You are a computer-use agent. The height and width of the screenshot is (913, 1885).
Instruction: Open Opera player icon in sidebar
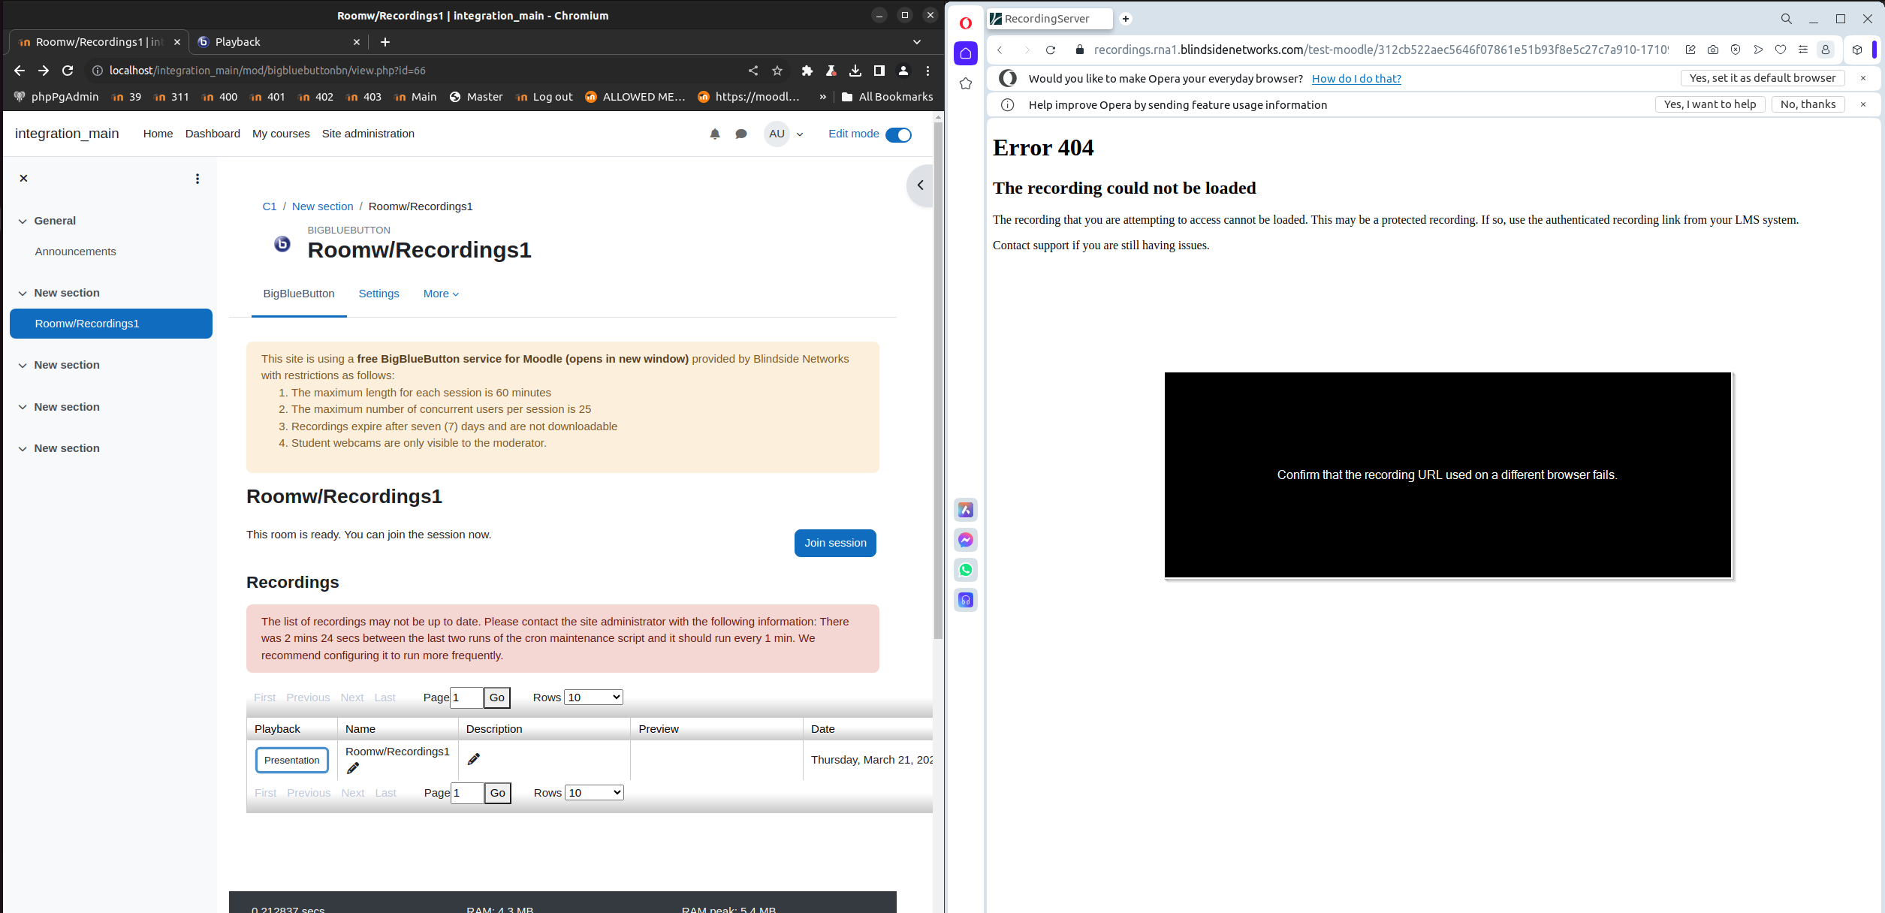(966, 600)
